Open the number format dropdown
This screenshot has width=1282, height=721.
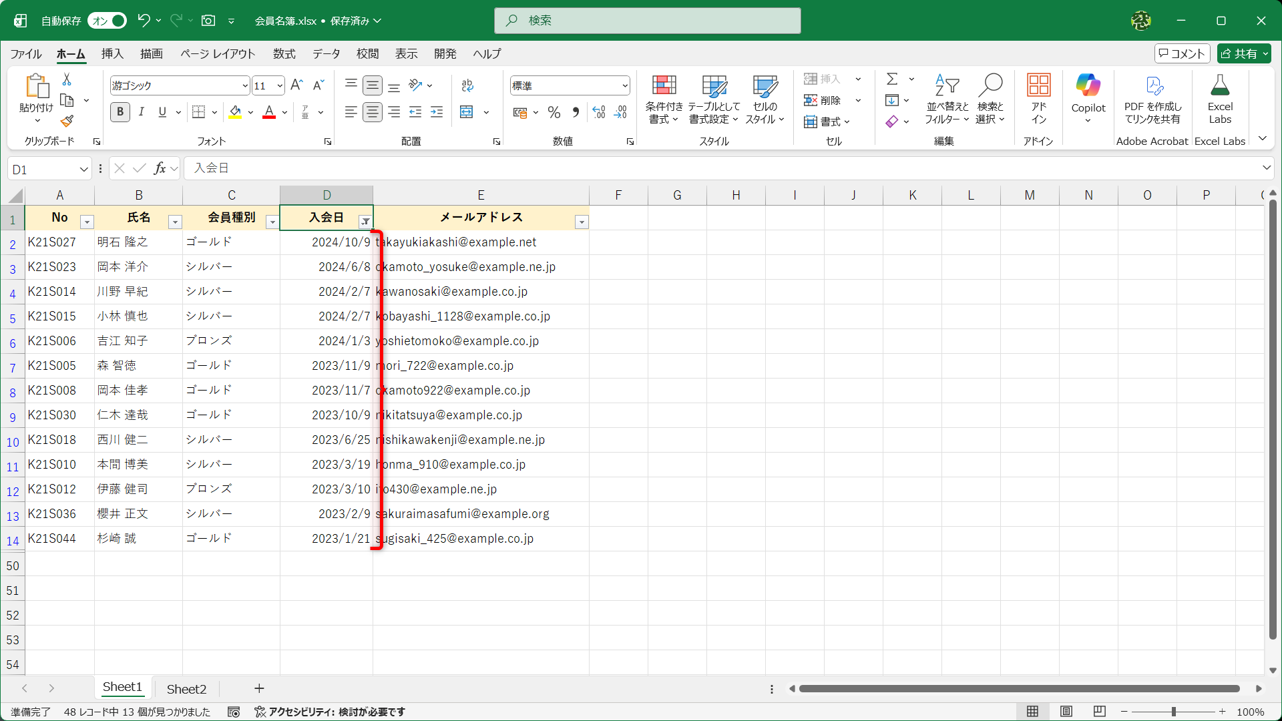click(x=625, y=85)
